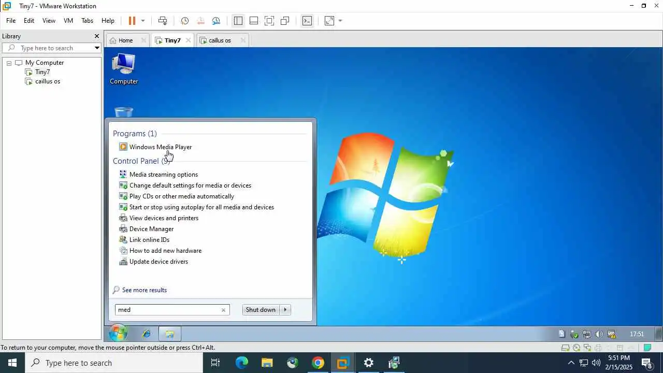Switch to the caillus os tab

point(220,40)
